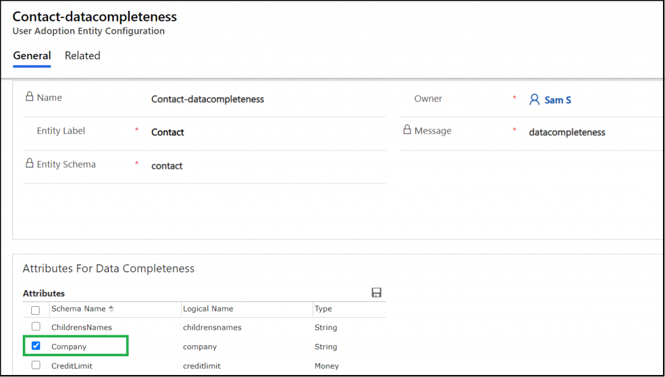
Task: Click lock icon next to Entity Schema
Action: coord(30,164)
